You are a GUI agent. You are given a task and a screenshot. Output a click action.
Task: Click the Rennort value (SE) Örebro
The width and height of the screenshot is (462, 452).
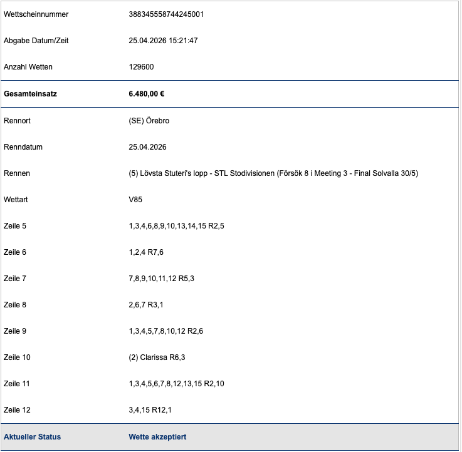click(149, 121)
